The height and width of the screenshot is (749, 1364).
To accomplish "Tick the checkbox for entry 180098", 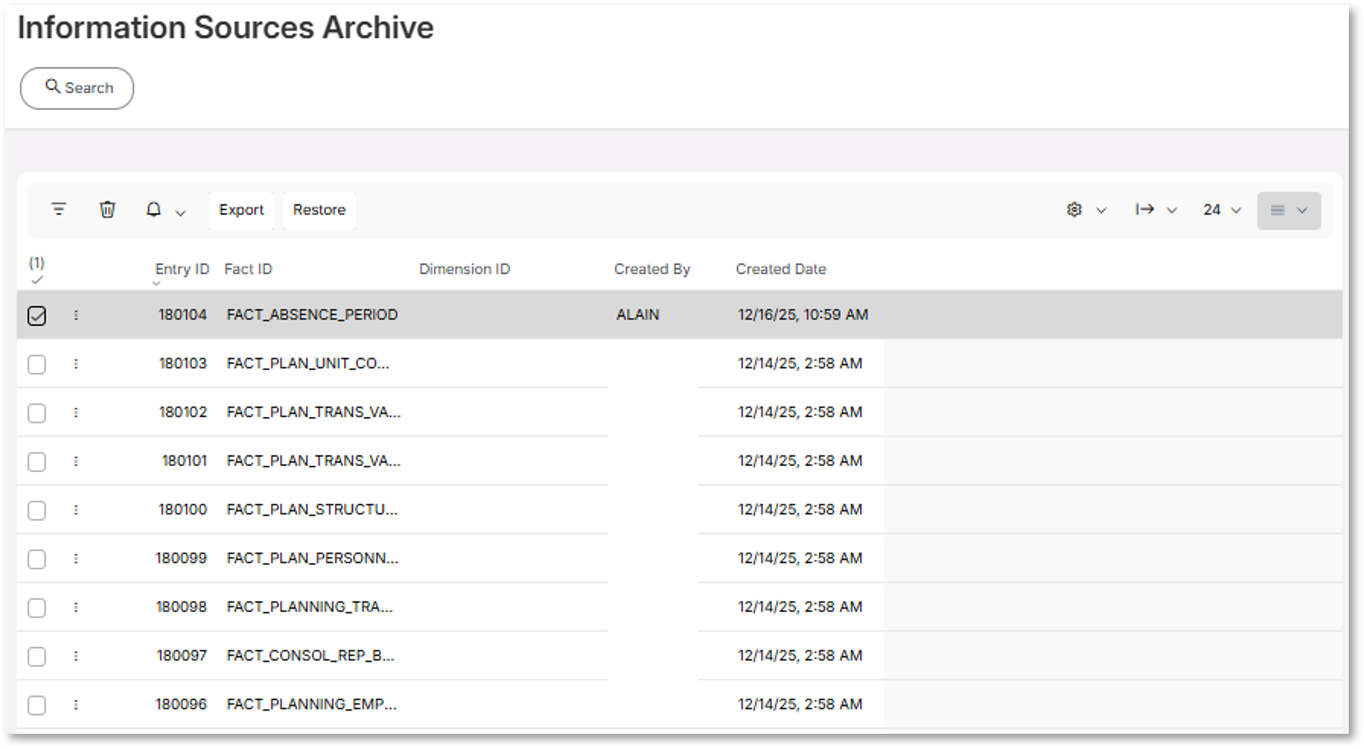I will pyautogui.click(x=37, y=608).
